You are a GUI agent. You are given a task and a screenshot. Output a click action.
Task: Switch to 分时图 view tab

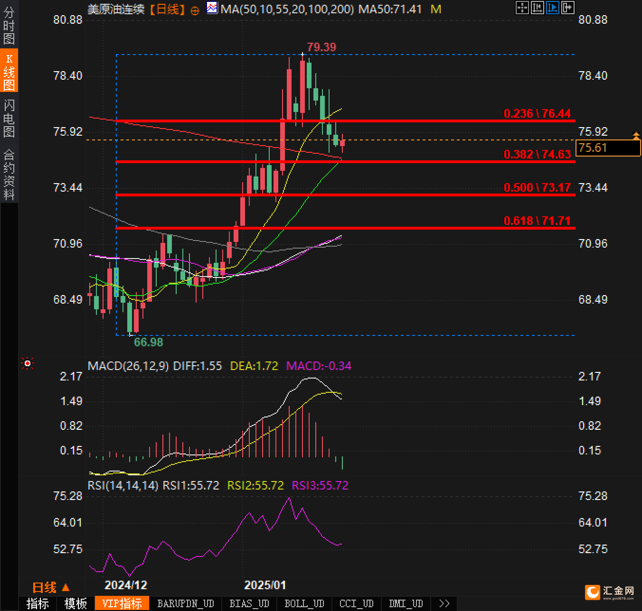(9, 26)
